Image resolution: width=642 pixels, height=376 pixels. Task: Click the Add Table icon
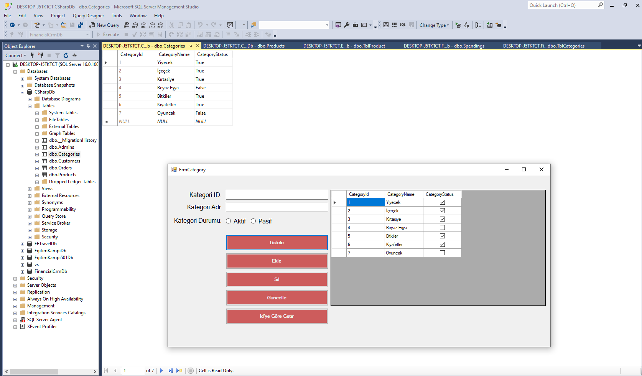490,25
